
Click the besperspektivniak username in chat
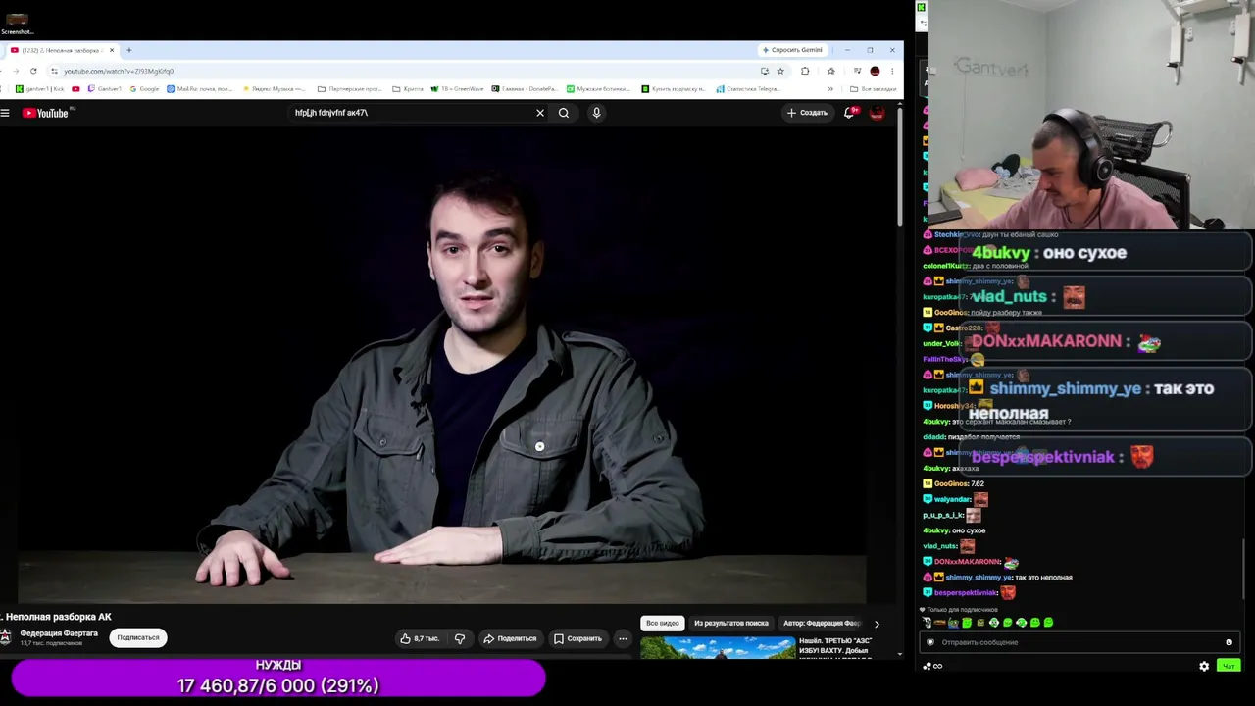pyautogui.click(x=966, y=593)
